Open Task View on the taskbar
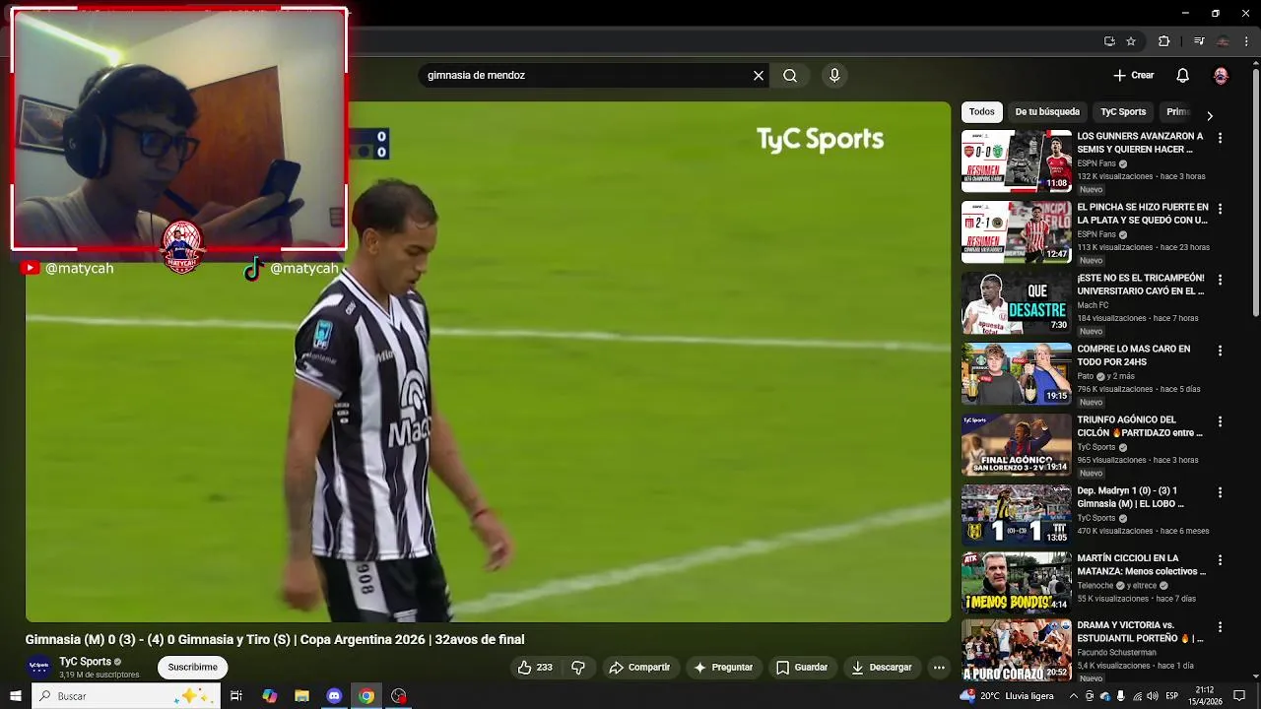1261x709 pixels. coord(236,696)
